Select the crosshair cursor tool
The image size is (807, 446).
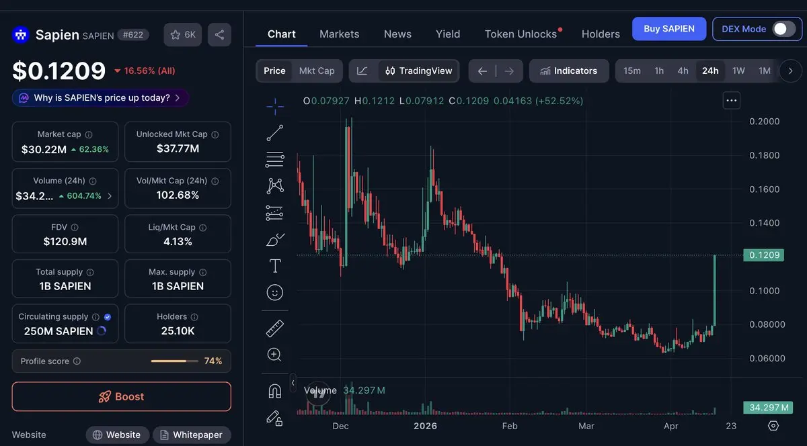click(x=274, y=106)
